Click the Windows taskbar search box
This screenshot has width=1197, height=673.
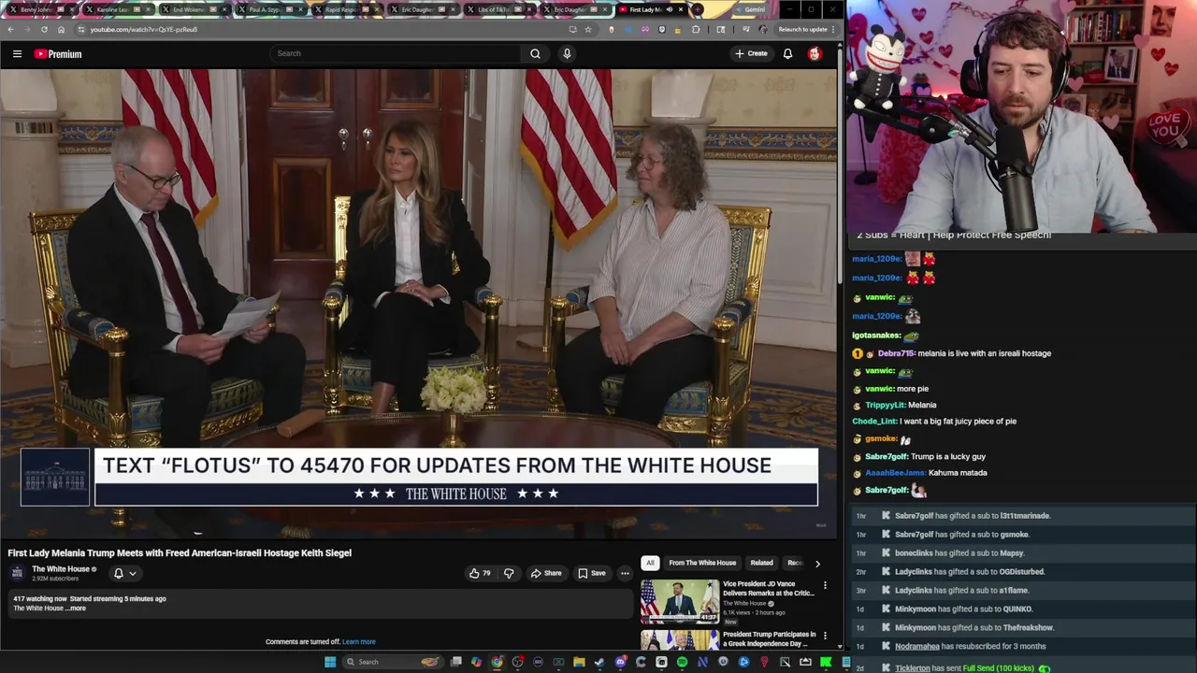tap(393, 662)
